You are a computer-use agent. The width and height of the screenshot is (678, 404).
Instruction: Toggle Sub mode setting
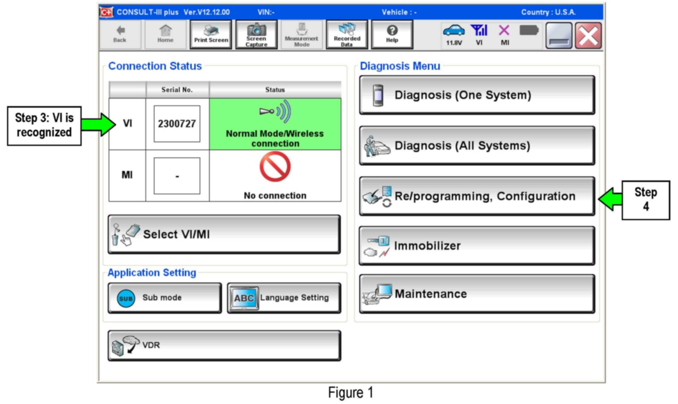tap(165, 298)
